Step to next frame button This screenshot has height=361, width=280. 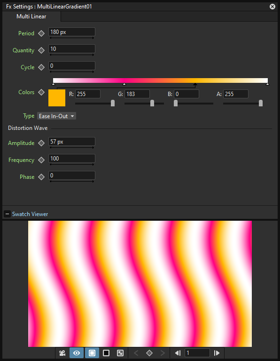[217, 353]
